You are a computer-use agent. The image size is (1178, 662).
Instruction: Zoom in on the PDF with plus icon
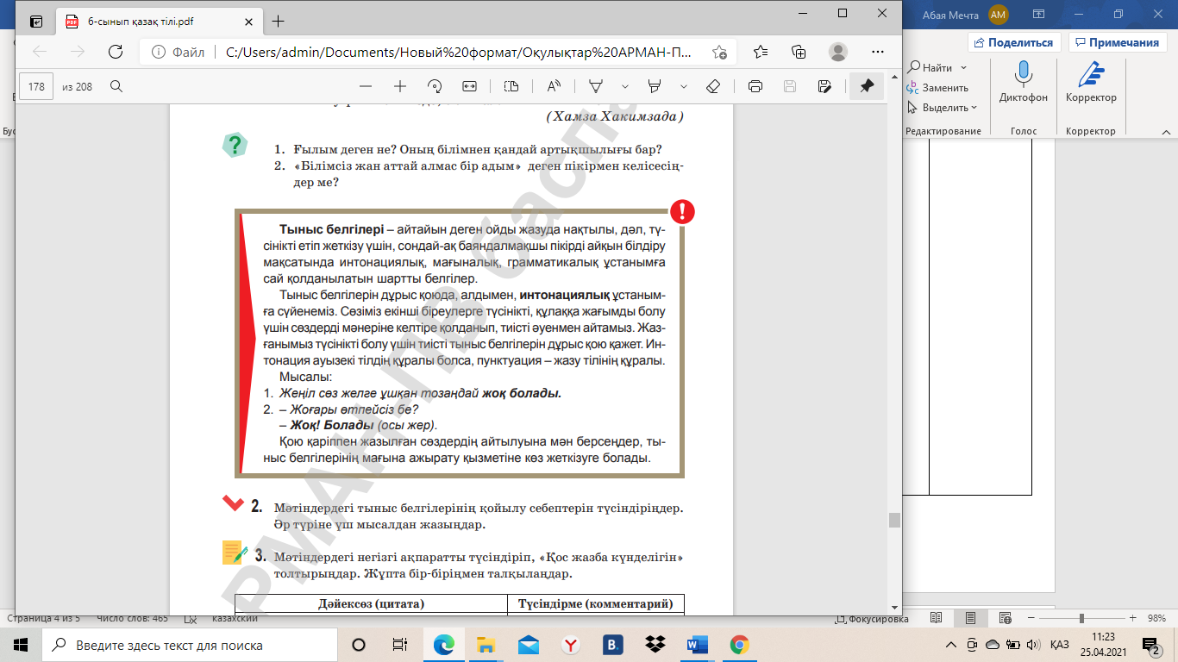tap(400, 86)
